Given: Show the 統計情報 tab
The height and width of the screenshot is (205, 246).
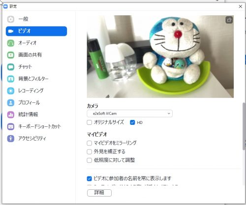Looking at the screenshot, I should (x=36, y=115).
